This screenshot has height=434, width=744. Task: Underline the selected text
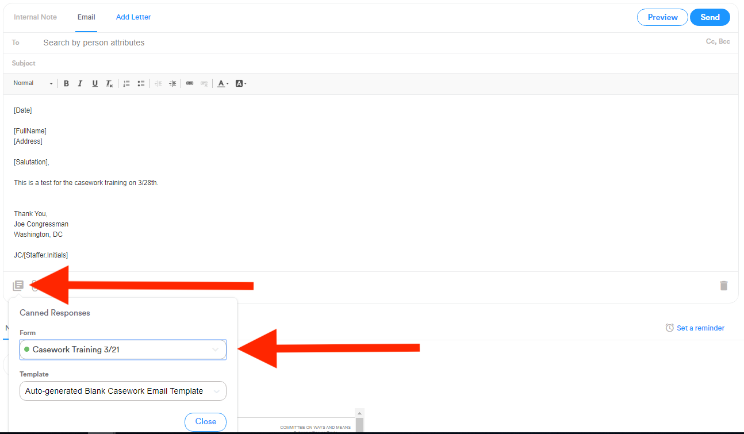click(95, 83)
